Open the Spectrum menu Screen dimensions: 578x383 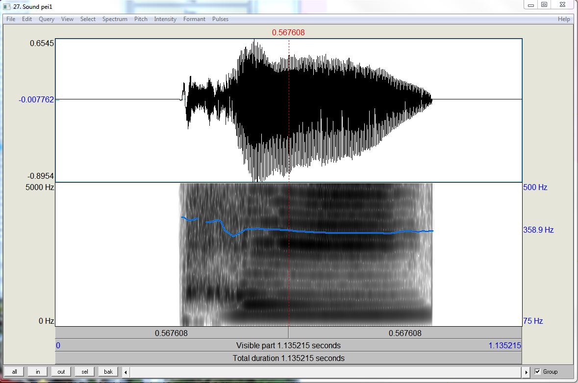pos(115,19)
